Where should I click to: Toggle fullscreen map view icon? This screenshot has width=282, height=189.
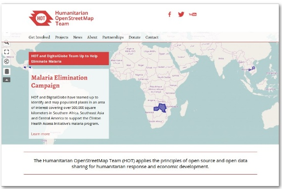[6, 52]
